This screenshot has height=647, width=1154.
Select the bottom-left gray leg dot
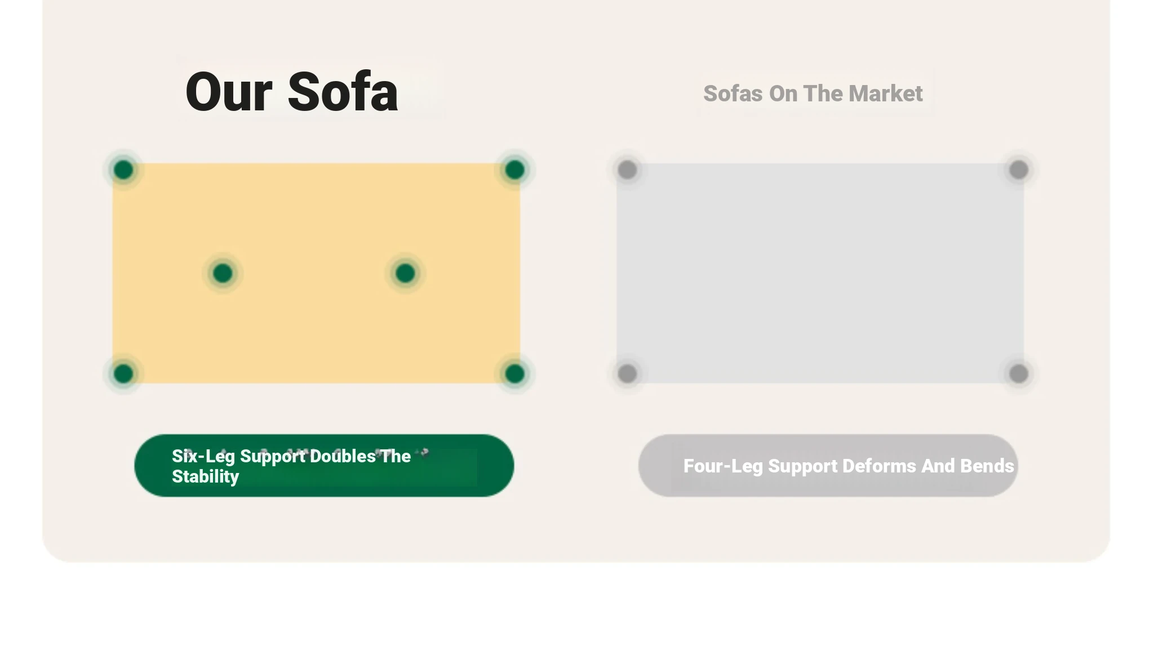click(627, 373)
